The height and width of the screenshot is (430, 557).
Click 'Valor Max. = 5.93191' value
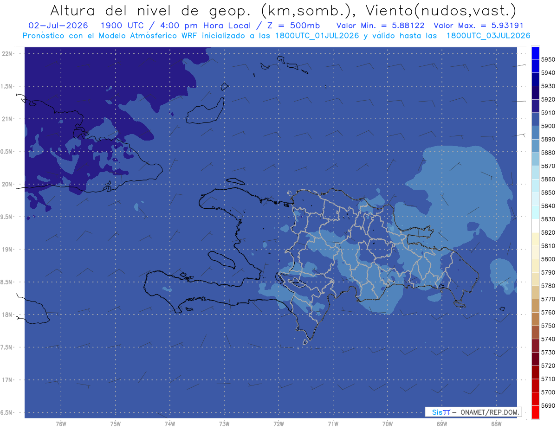tap(478, 26)
